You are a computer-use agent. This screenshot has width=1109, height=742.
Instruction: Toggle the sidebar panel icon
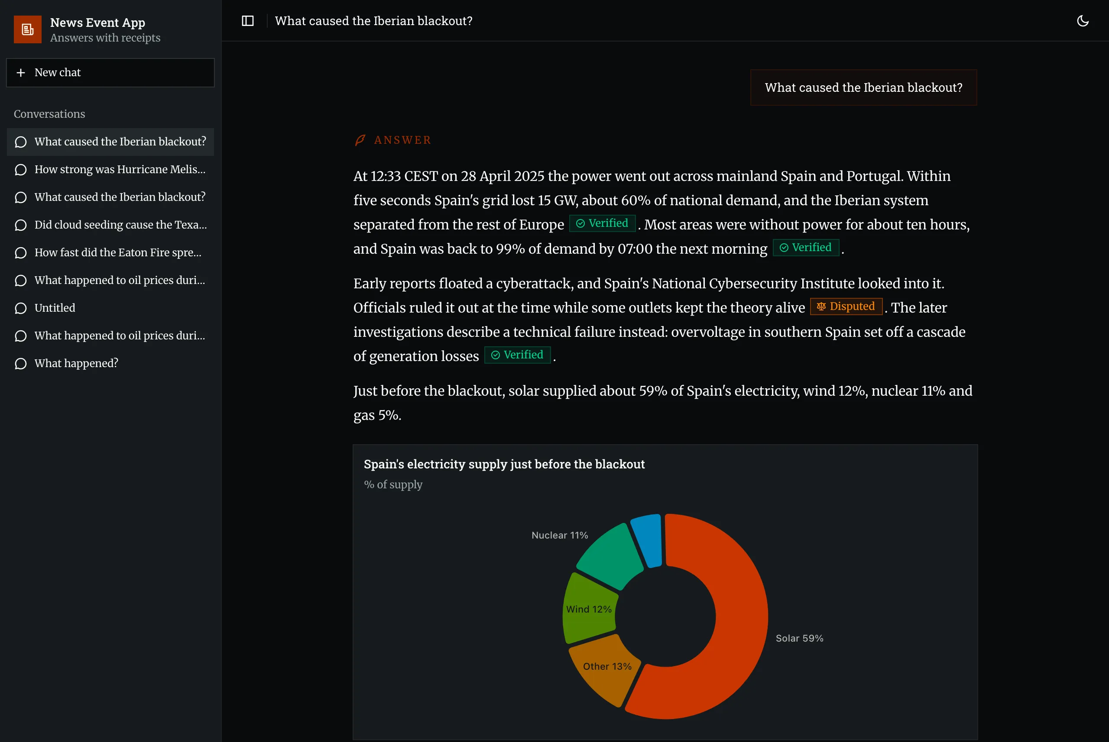[248, 21]
